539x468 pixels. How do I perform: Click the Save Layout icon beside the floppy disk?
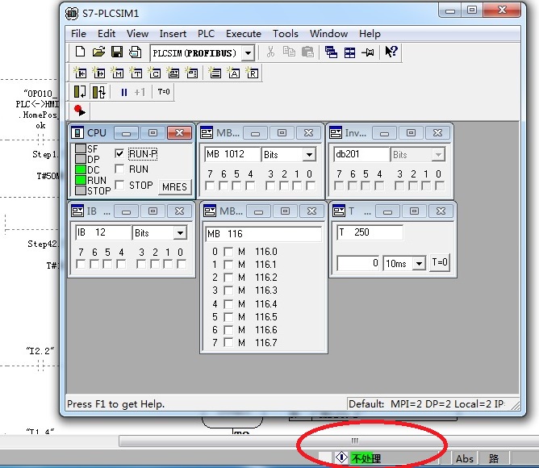(135, 52)
